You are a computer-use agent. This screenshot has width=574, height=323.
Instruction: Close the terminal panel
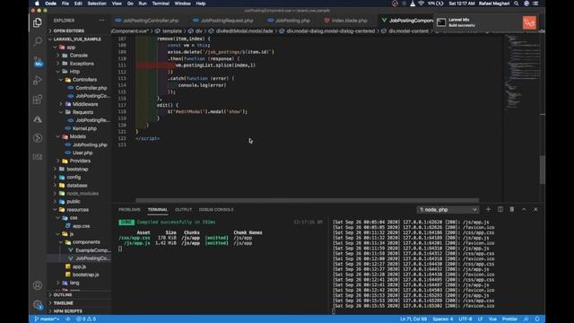click(x=535, y=209)
